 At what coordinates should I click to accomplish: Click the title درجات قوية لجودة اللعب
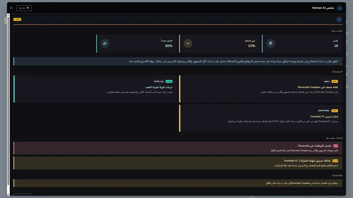159,87
